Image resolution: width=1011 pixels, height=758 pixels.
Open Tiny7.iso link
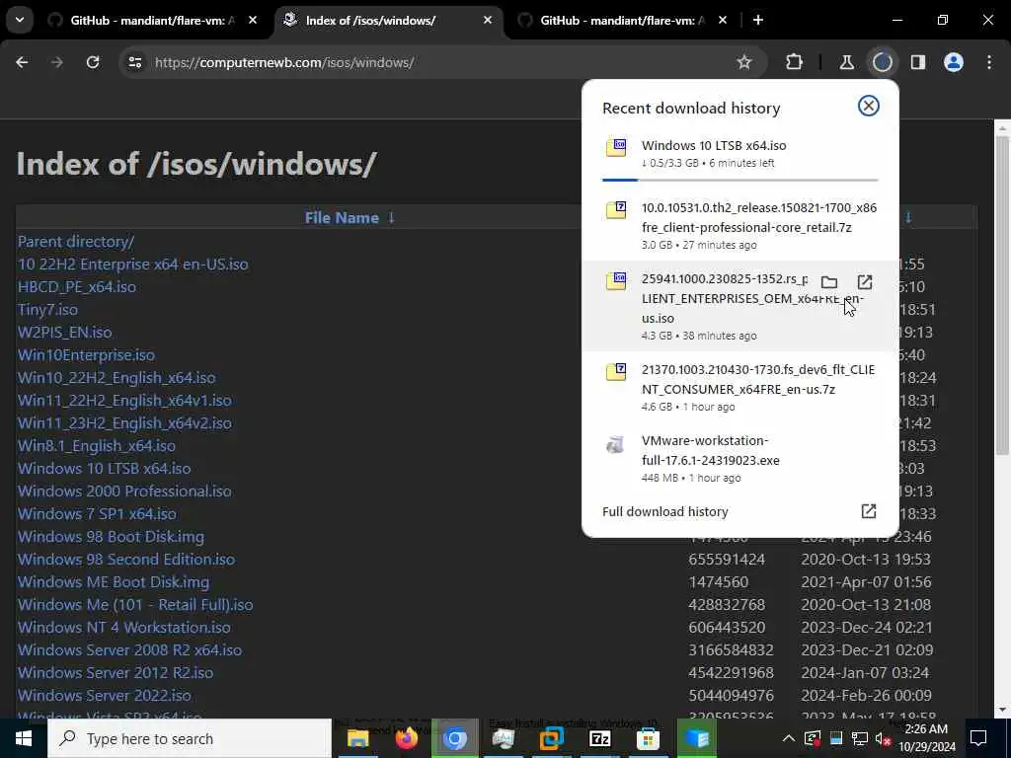[x=47, y=309]
